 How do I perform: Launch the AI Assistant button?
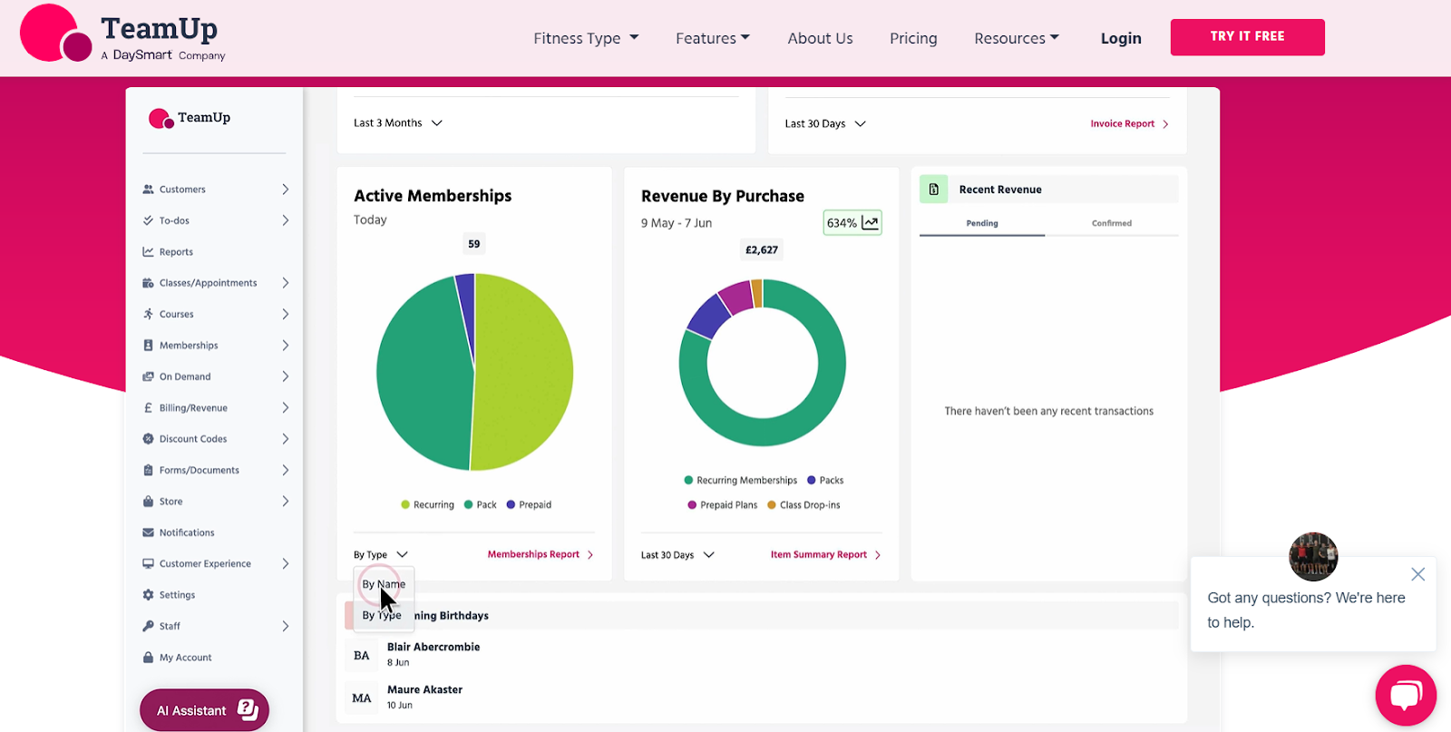204,710
